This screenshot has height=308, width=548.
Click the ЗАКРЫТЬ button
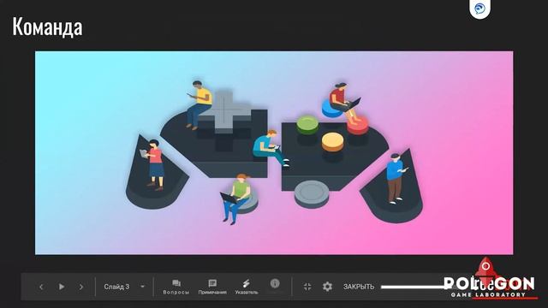[359, 287]
